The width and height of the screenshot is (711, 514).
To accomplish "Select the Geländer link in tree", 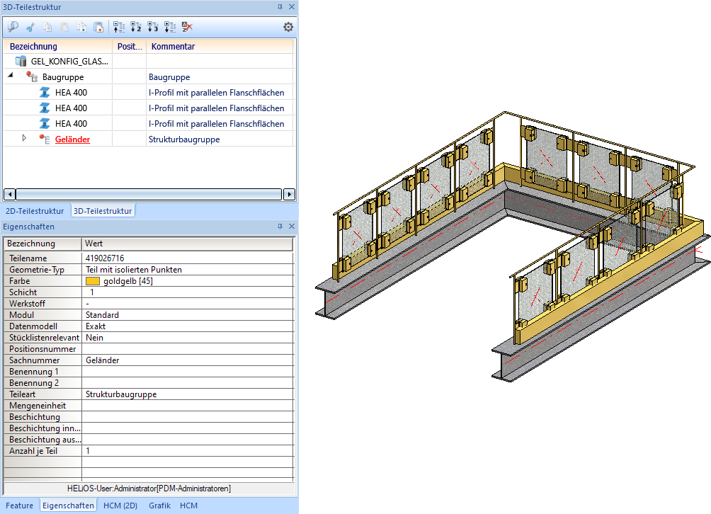I will coord(72,139).
